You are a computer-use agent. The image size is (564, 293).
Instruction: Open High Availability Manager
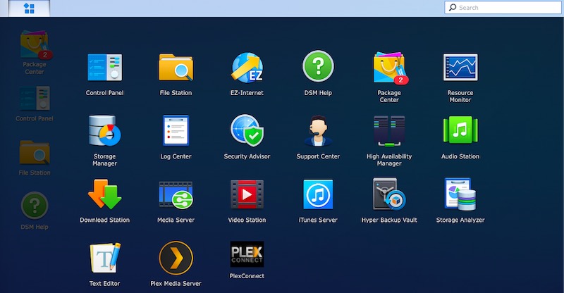click(389, 131)
